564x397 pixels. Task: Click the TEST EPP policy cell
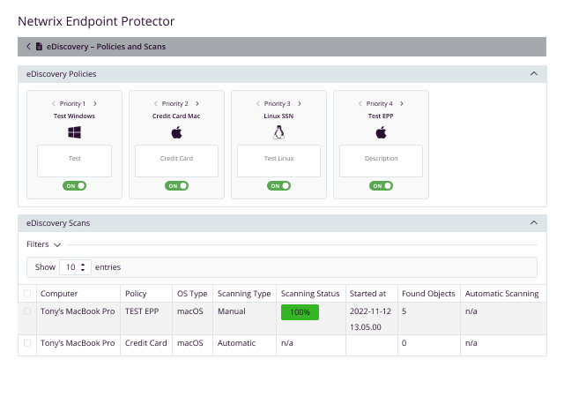142,311
